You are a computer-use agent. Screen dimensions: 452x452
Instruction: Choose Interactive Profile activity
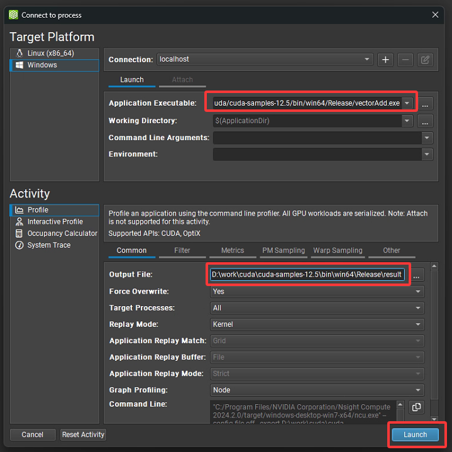pyautogui.click(x=54, y=222)
